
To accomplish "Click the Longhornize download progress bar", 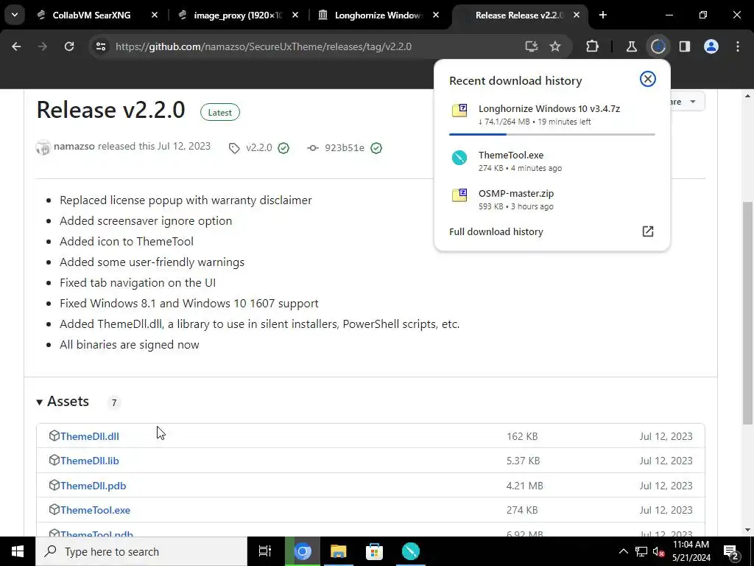I will pos(552,134).
